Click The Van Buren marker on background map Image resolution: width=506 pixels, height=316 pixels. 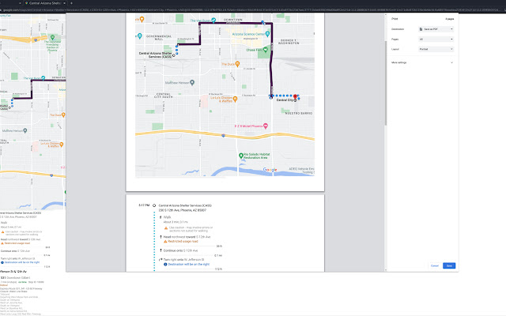click(x=43, y=78)
